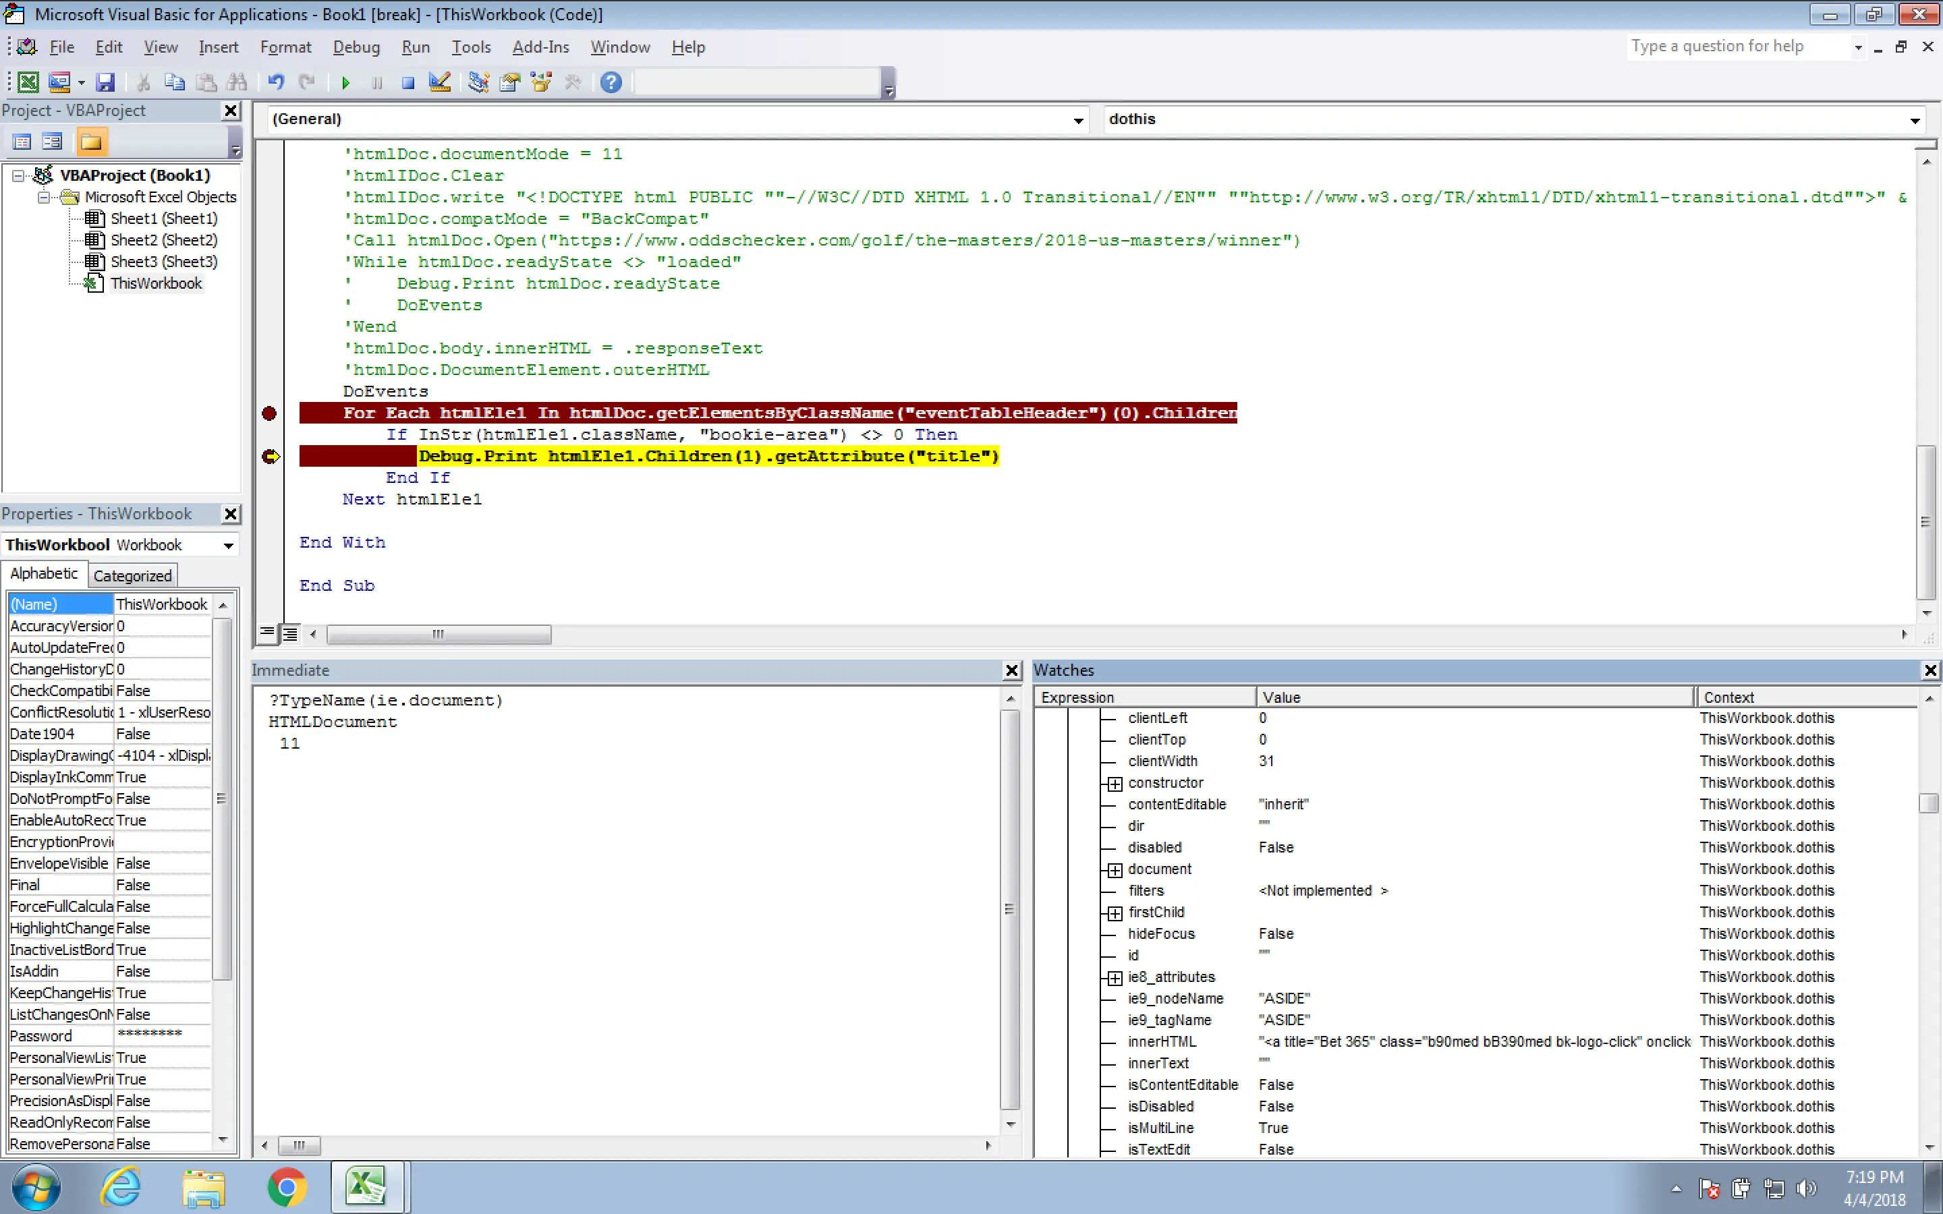The image size is (1943, 1214).
Task: Open the dothis procedure dropdown
Action: [1915, 121]
